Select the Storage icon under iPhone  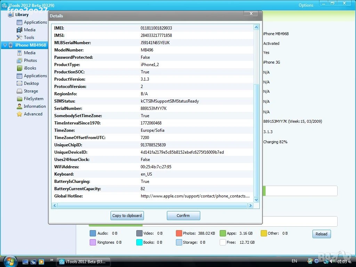pos(19,91)
